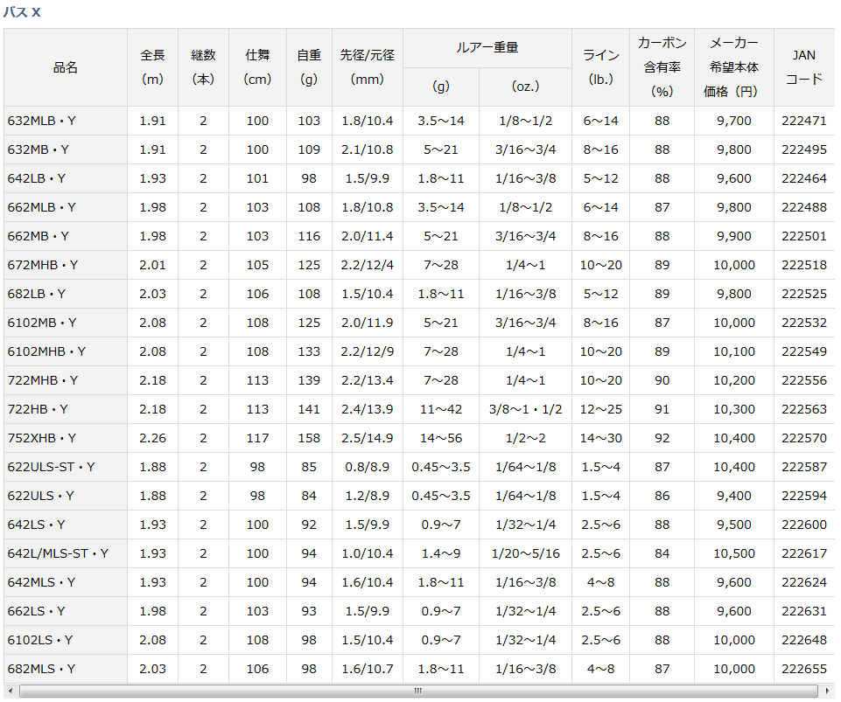Screen dimensions: 841x702
Task: Click the horizontal scrollbar right arrow
Action: click(828, 692)
